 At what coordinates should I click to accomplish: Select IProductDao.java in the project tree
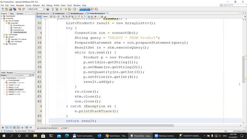(19, 25)
